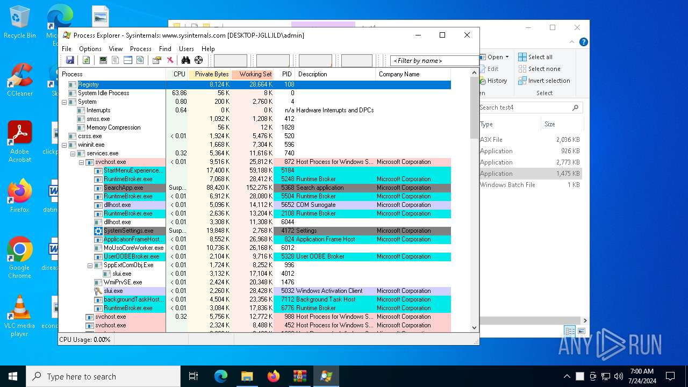Click the View DLLs/Handles toolbar icon
This screenshot has height=387, width=688.
coord(140,60)
